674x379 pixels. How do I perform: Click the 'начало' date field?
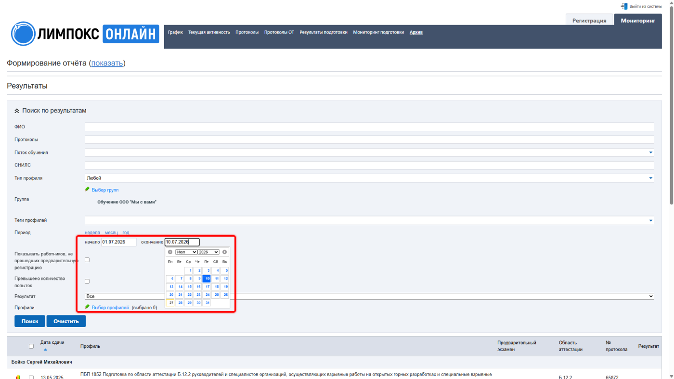click(119, 242)
